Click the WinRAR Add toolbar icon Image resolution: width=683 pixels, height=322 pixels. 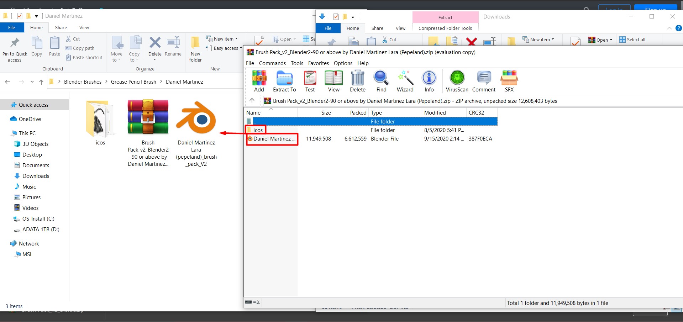click(259, 81)
